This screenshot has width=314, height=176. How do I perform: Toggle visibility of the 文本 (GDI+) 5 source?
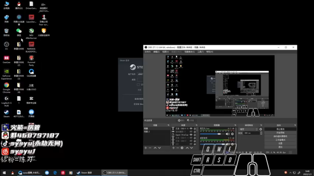coord(191,129)
